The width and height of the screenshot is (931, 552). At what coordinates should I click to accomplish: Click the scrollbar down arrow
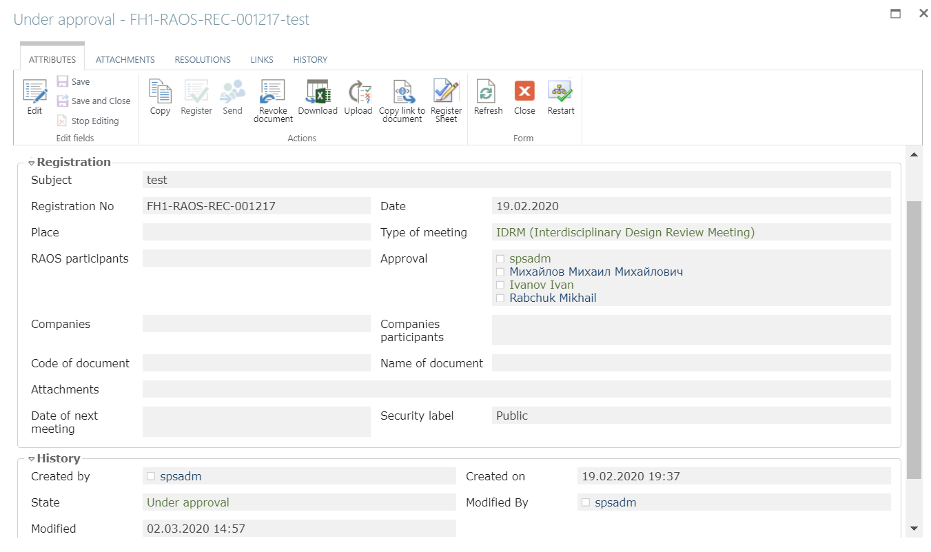coord(914,529)
